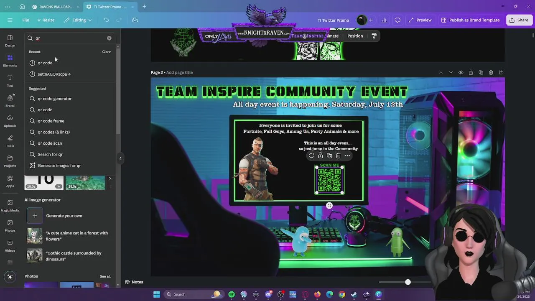Screen dimensions: 535x301
Task: Redo the last action
Action: [119, 20]
